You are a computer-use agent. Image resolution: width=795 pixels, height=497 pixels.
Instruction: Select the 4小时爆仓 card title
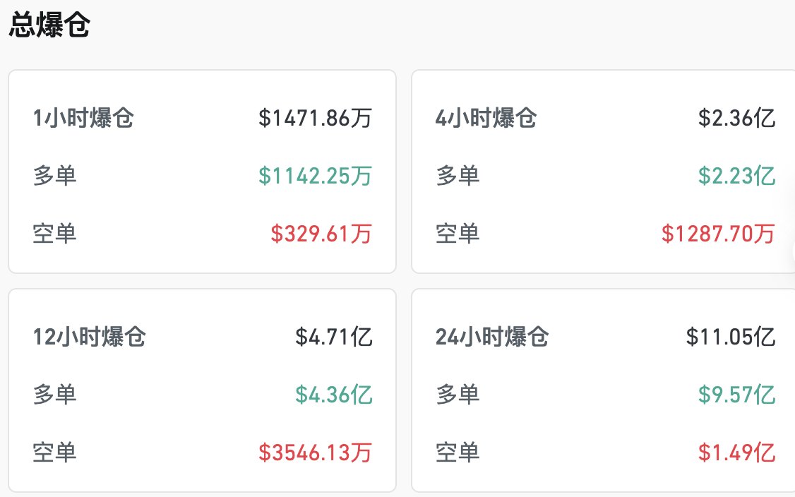(486, 119)
